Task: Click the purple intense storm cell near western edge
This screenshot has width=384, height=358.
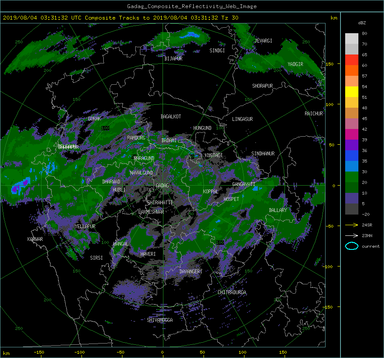Action: coord(20,186)
